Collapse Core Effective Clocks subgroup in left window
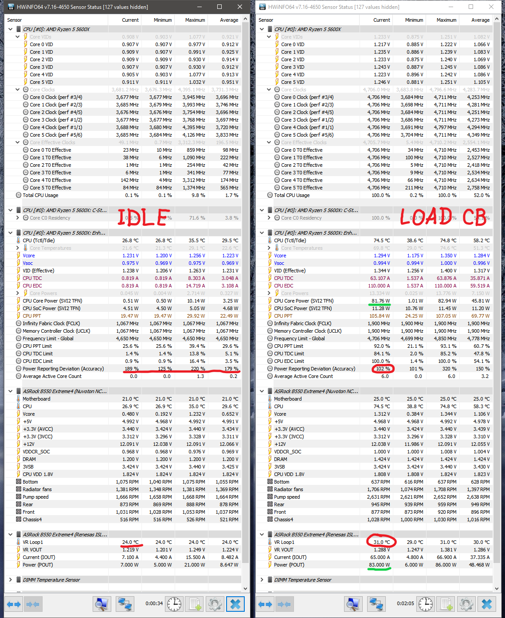This screenshot has width=505, height=618. point(17,142)
